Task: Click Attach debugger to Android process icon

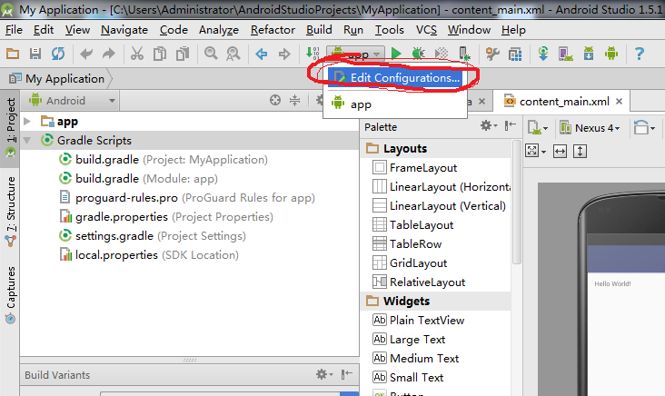Action: coord(464,54)
